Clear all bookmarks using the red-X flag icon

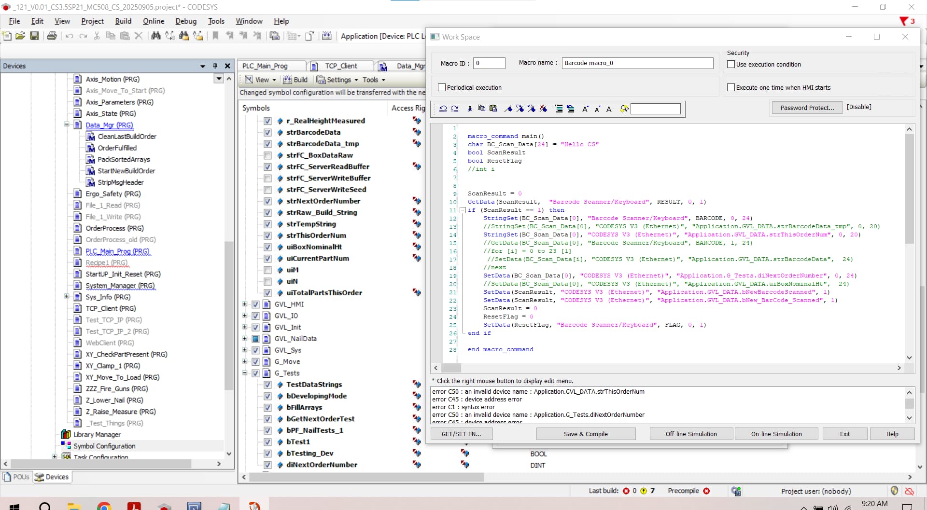coord(544,109)
